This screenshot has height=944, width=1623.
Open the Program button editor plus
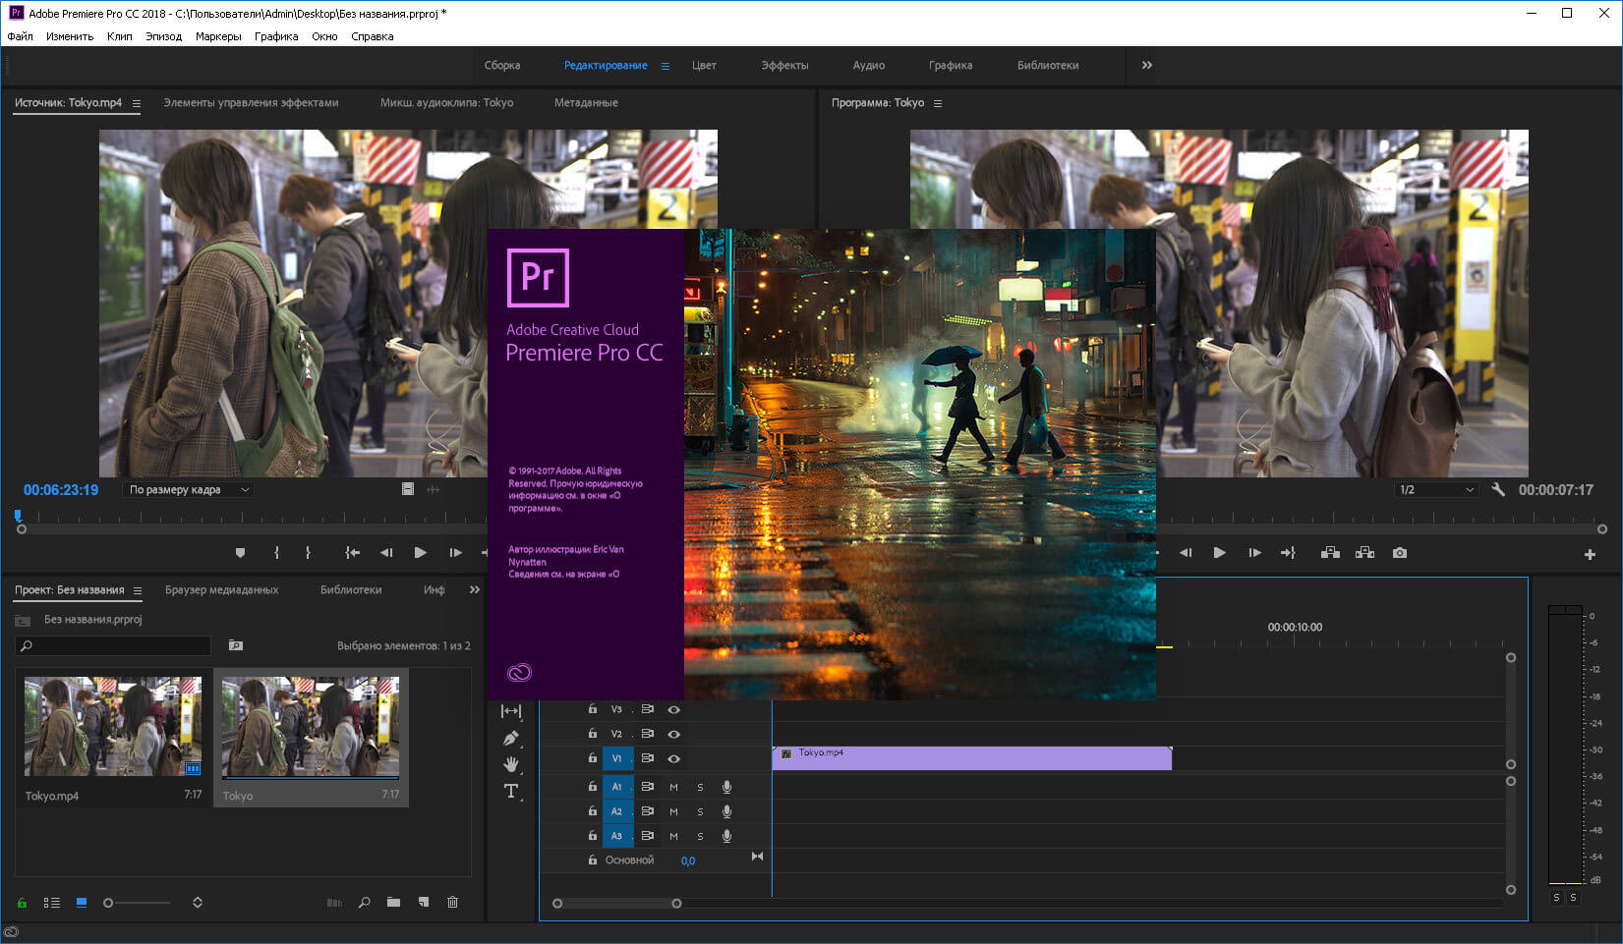(1590, 555)
